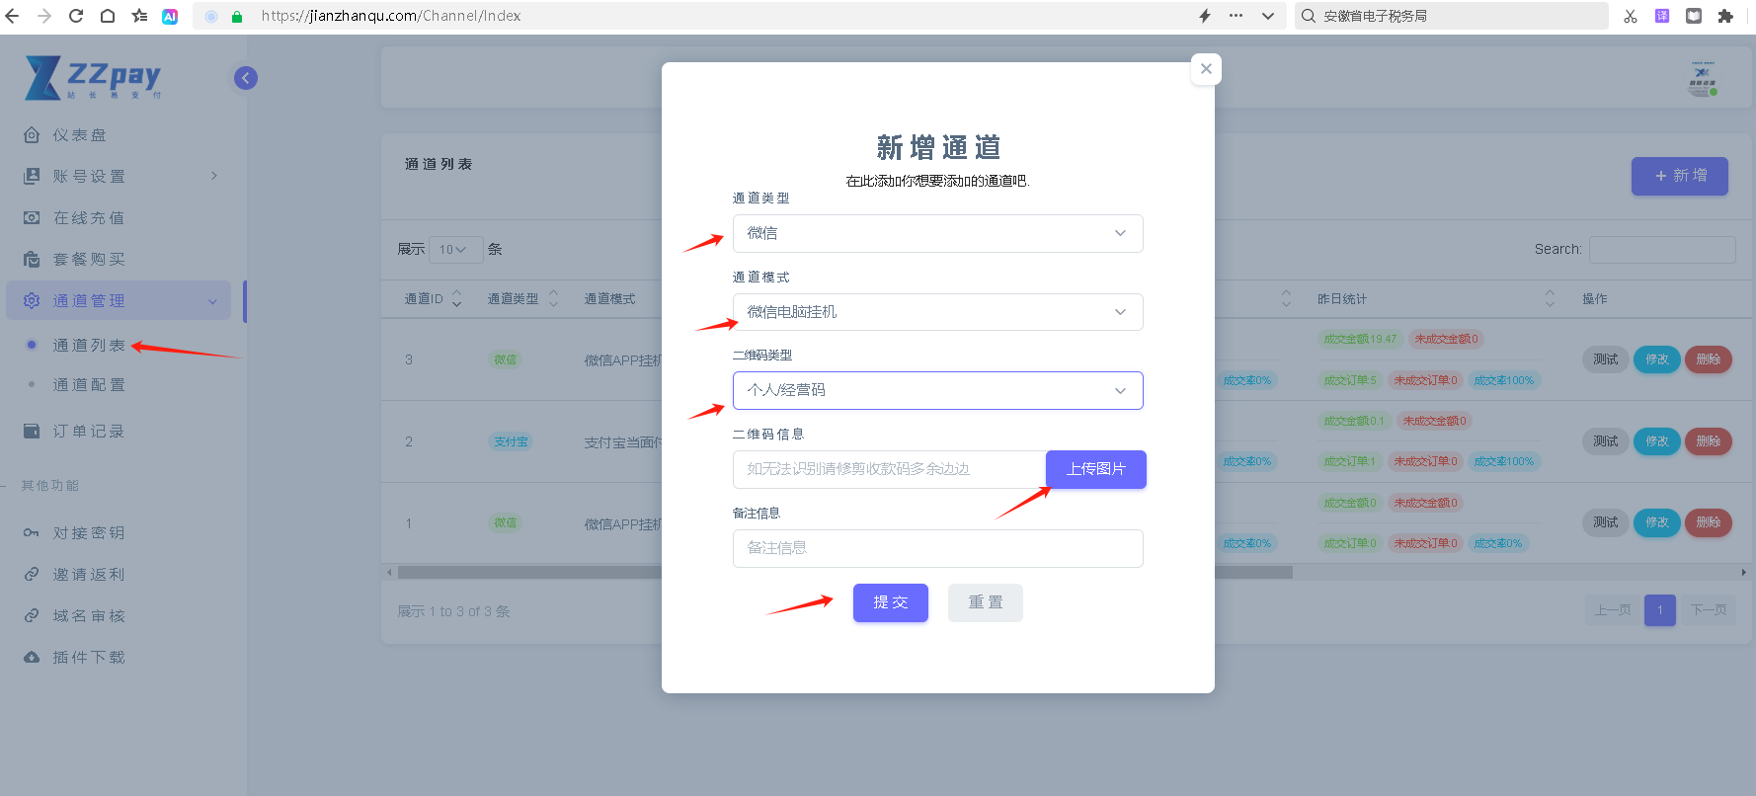Collapse the 通道管理 sidebar menu
The width and height of the screenshot is (1756, 796).
pos(119,301)
